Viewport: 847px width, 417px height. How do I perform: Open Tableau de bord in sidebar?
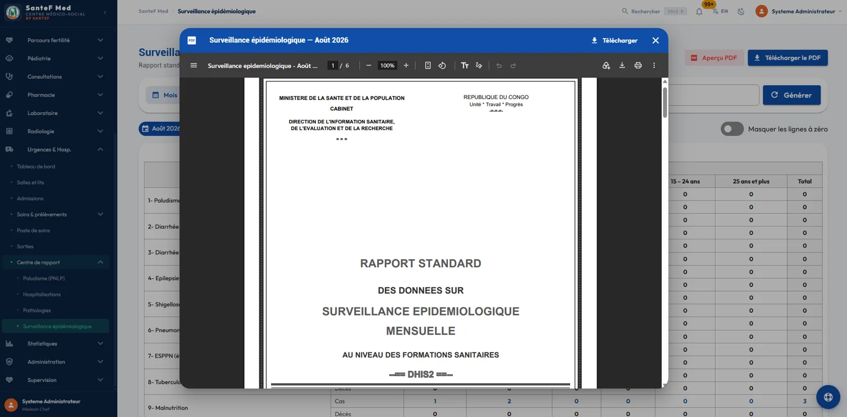(36, 167)
